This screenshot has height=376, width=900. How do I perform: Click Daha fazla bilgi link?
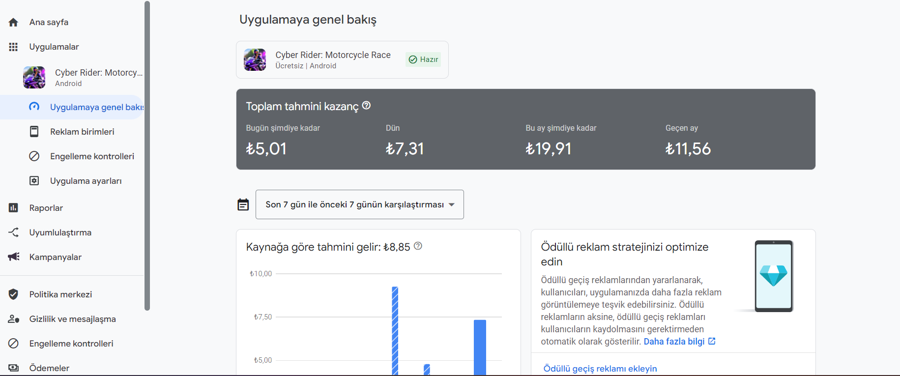pos(679,342)
